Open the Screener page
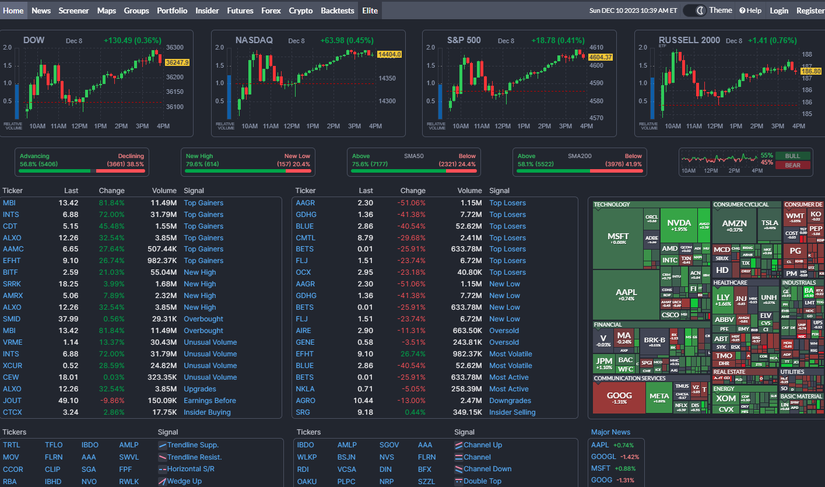Screen dimensions: 825x487 [x=73, y=10]
